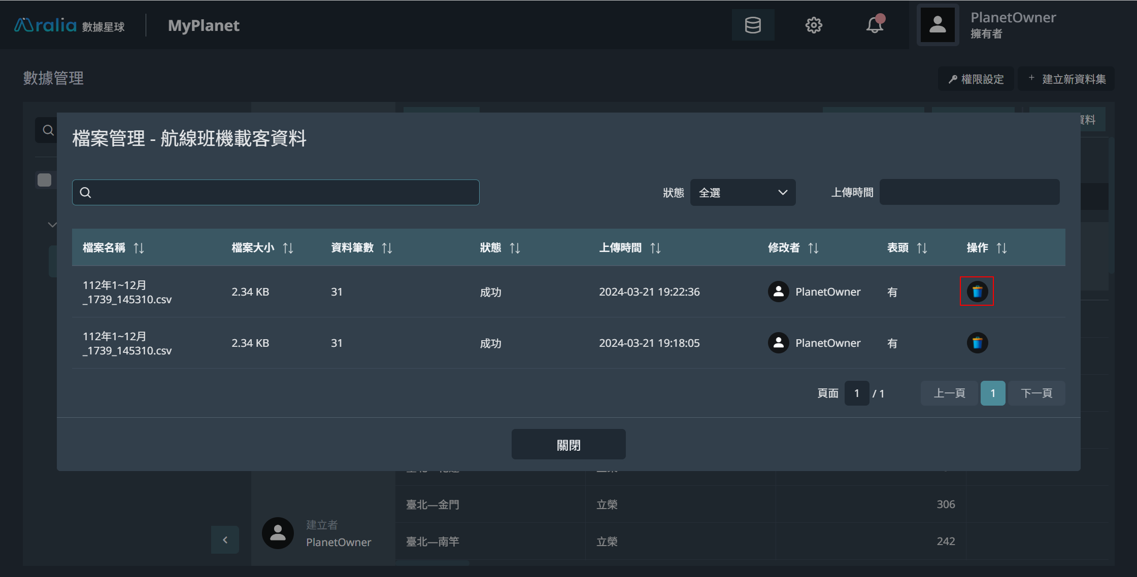The height and width of the screenshot is (577, 1137).
Task: Click the 建立者 avatar in background page
Action: 278,533
